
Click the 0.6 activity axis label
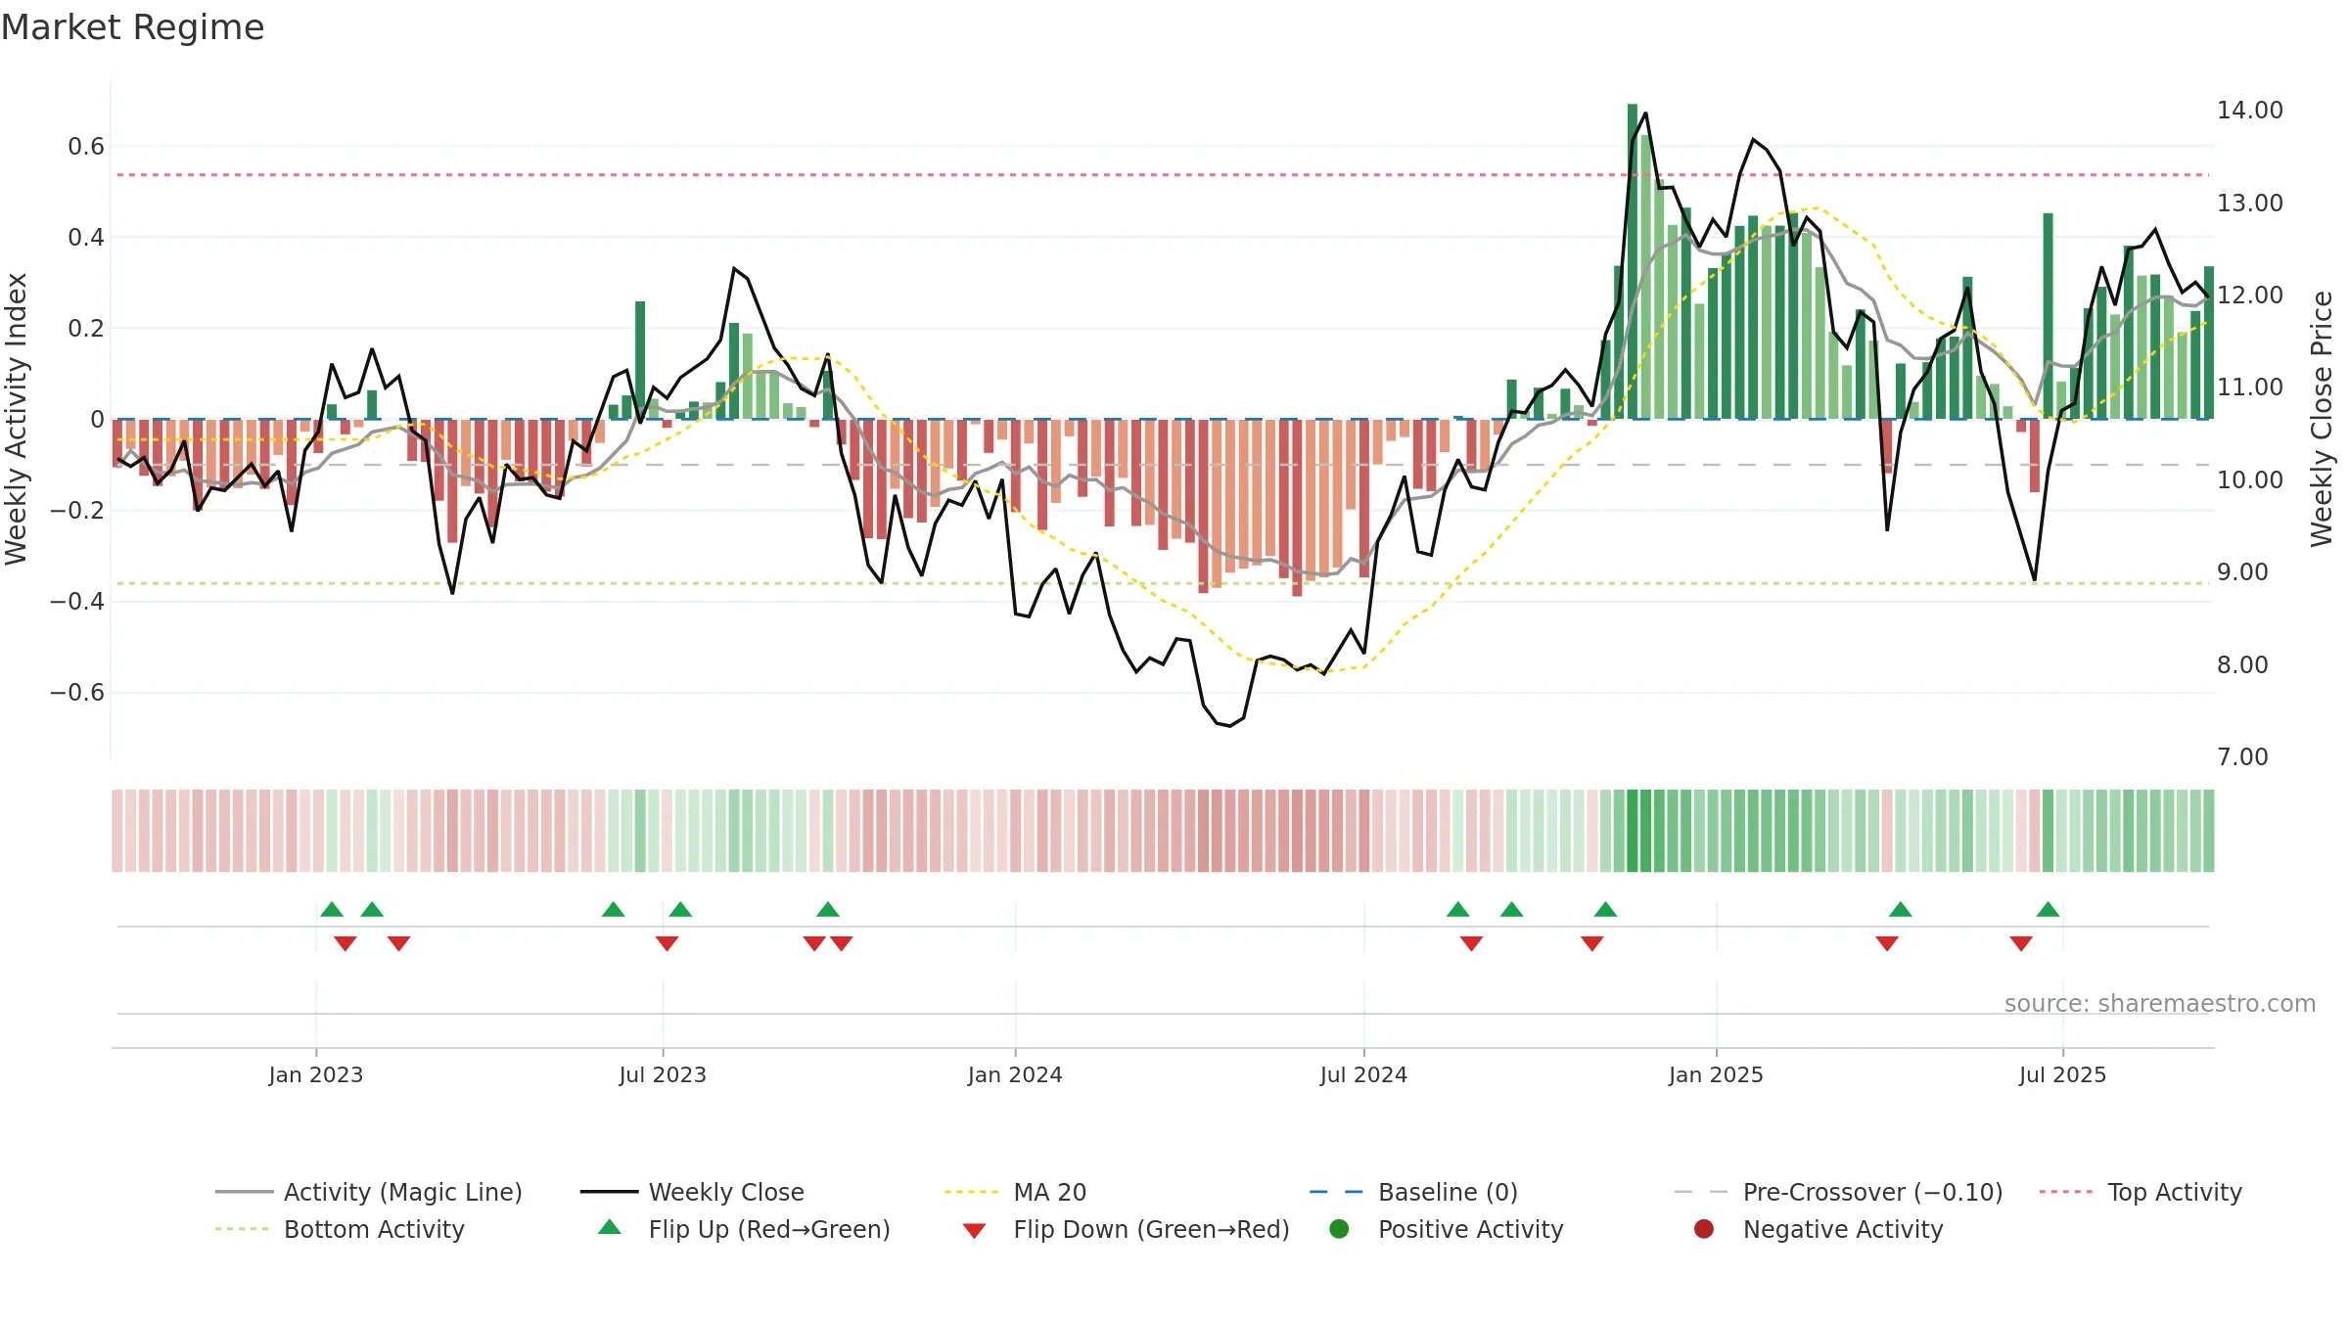86,147
